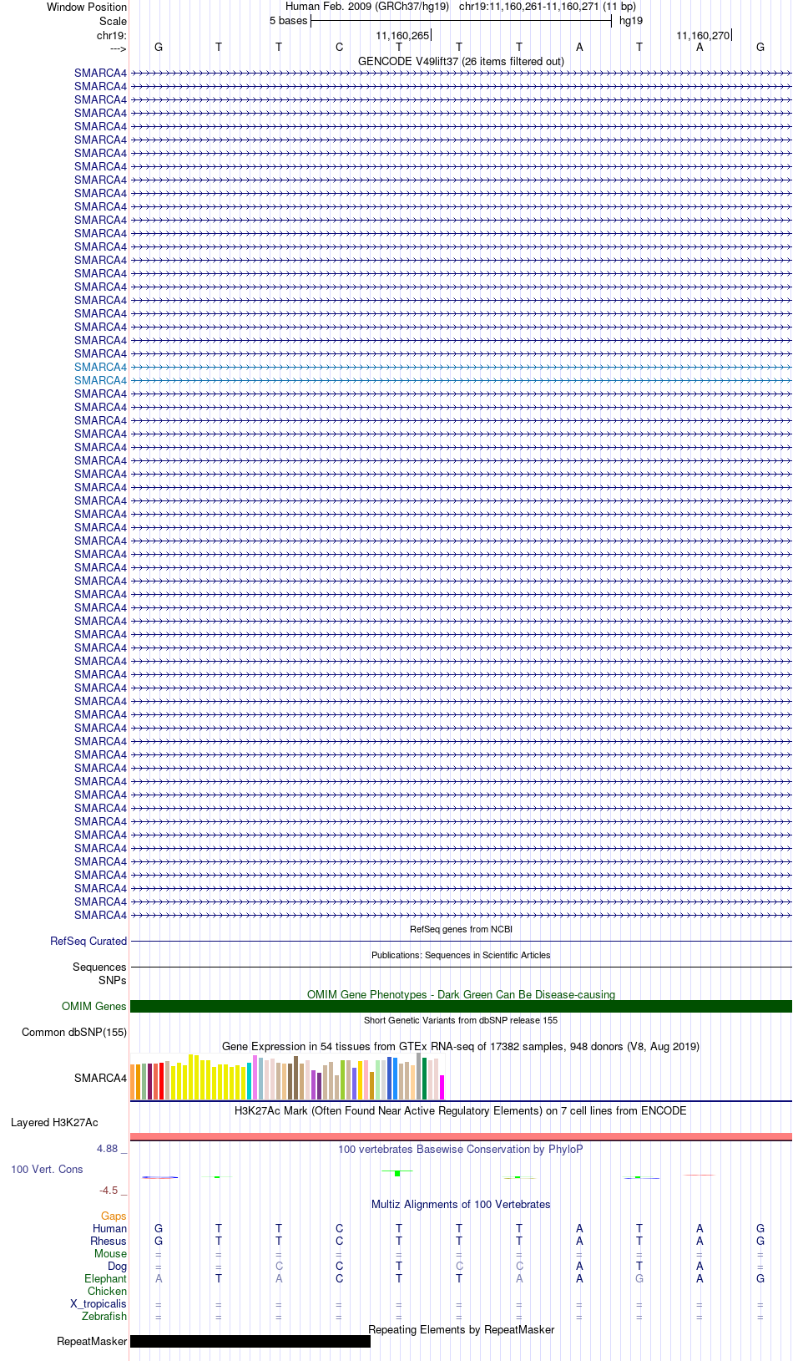Click the OMIM Gene Phenotypes title text

tap(461, 994)
